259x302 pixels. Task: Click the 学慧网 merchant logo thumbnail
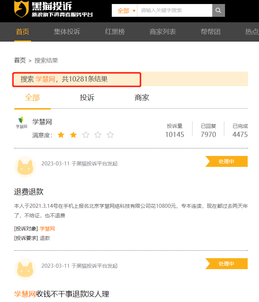point(22,122)
